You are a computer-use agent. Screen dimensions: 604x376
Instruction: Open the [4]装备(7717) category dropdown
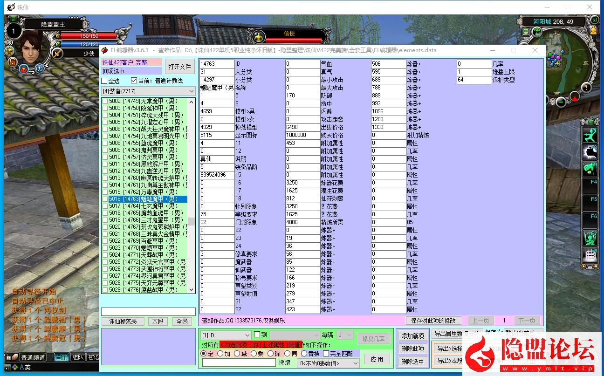click(x=148, y=91)
